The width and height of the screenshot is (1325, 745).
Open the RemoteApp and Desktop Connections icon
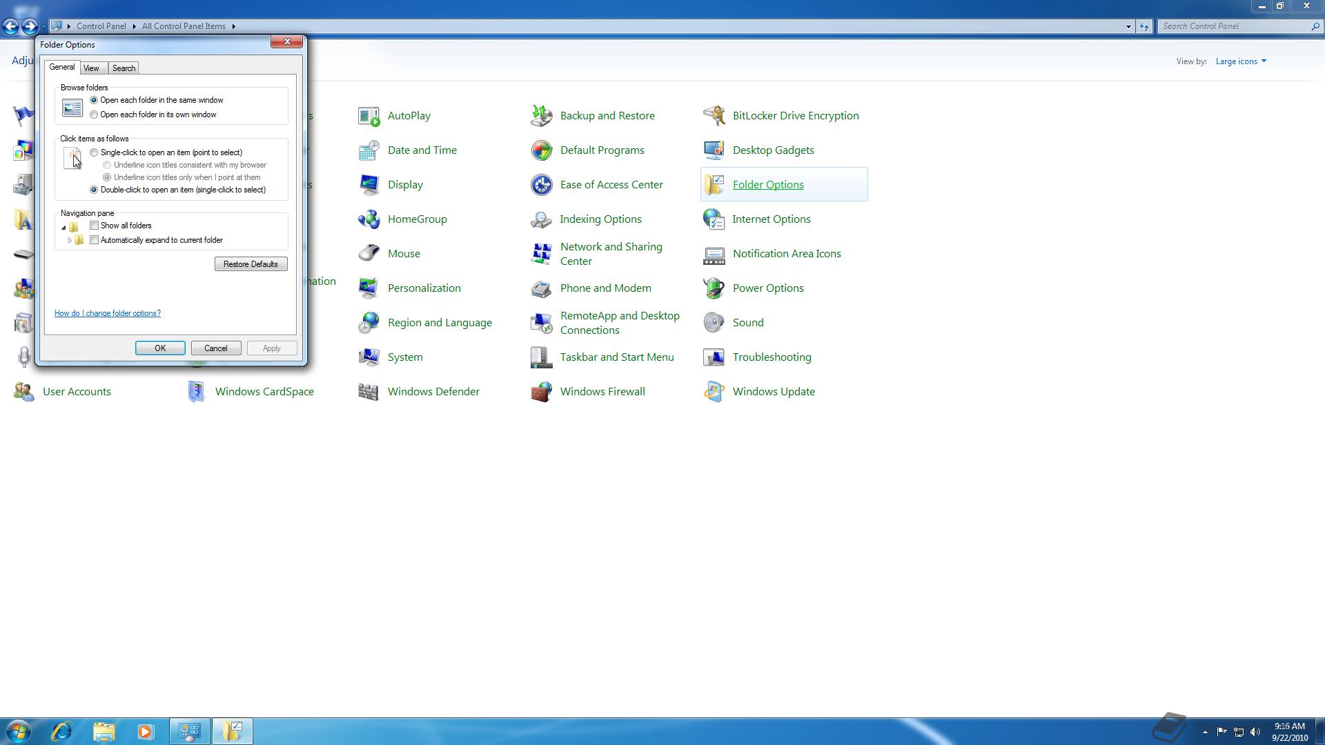(x=542, y=323)
